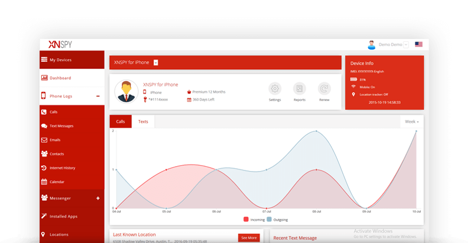Expand the Messenger section

pos(98,198)
